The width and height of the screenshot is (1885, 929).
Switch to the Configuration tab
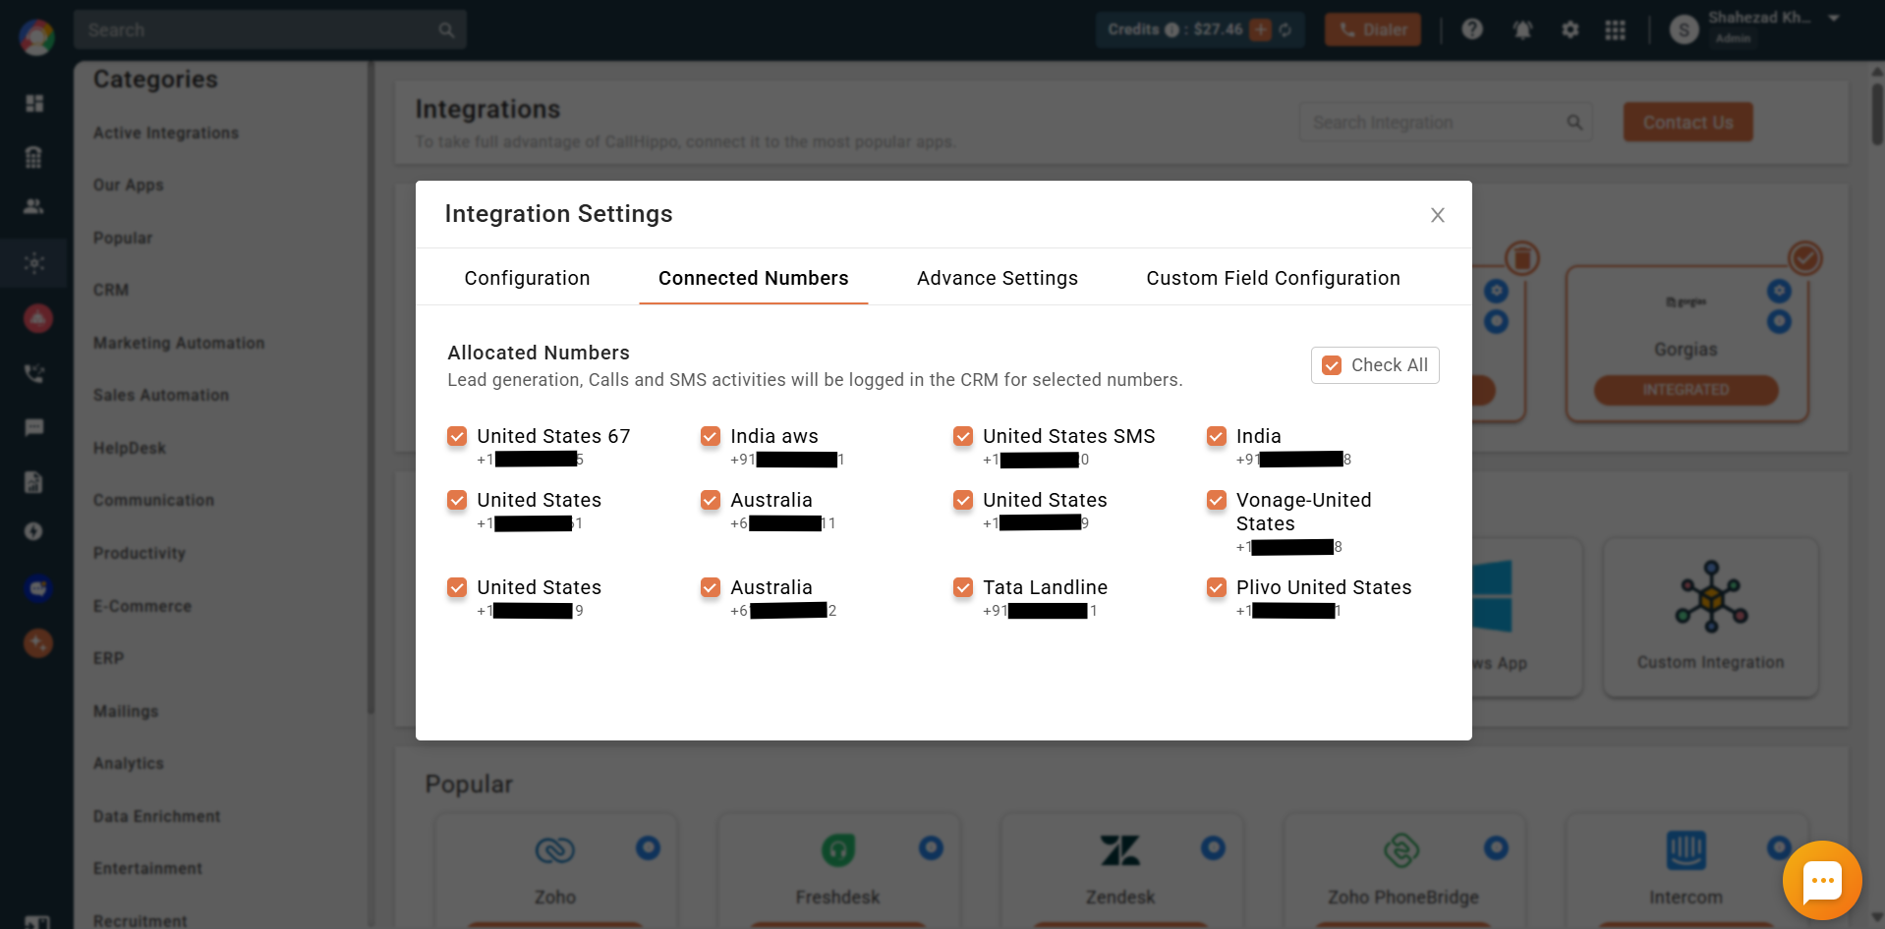[527, 278]
